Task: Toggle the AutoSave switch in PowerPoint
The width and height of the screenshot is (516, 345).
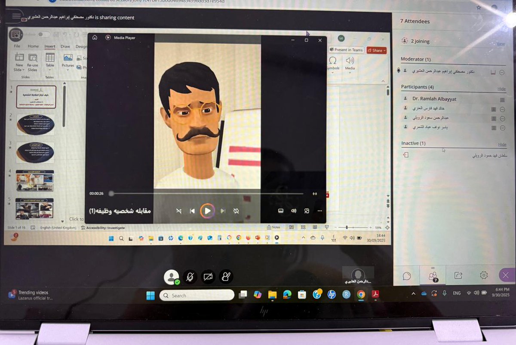Action: pos(44,34)
